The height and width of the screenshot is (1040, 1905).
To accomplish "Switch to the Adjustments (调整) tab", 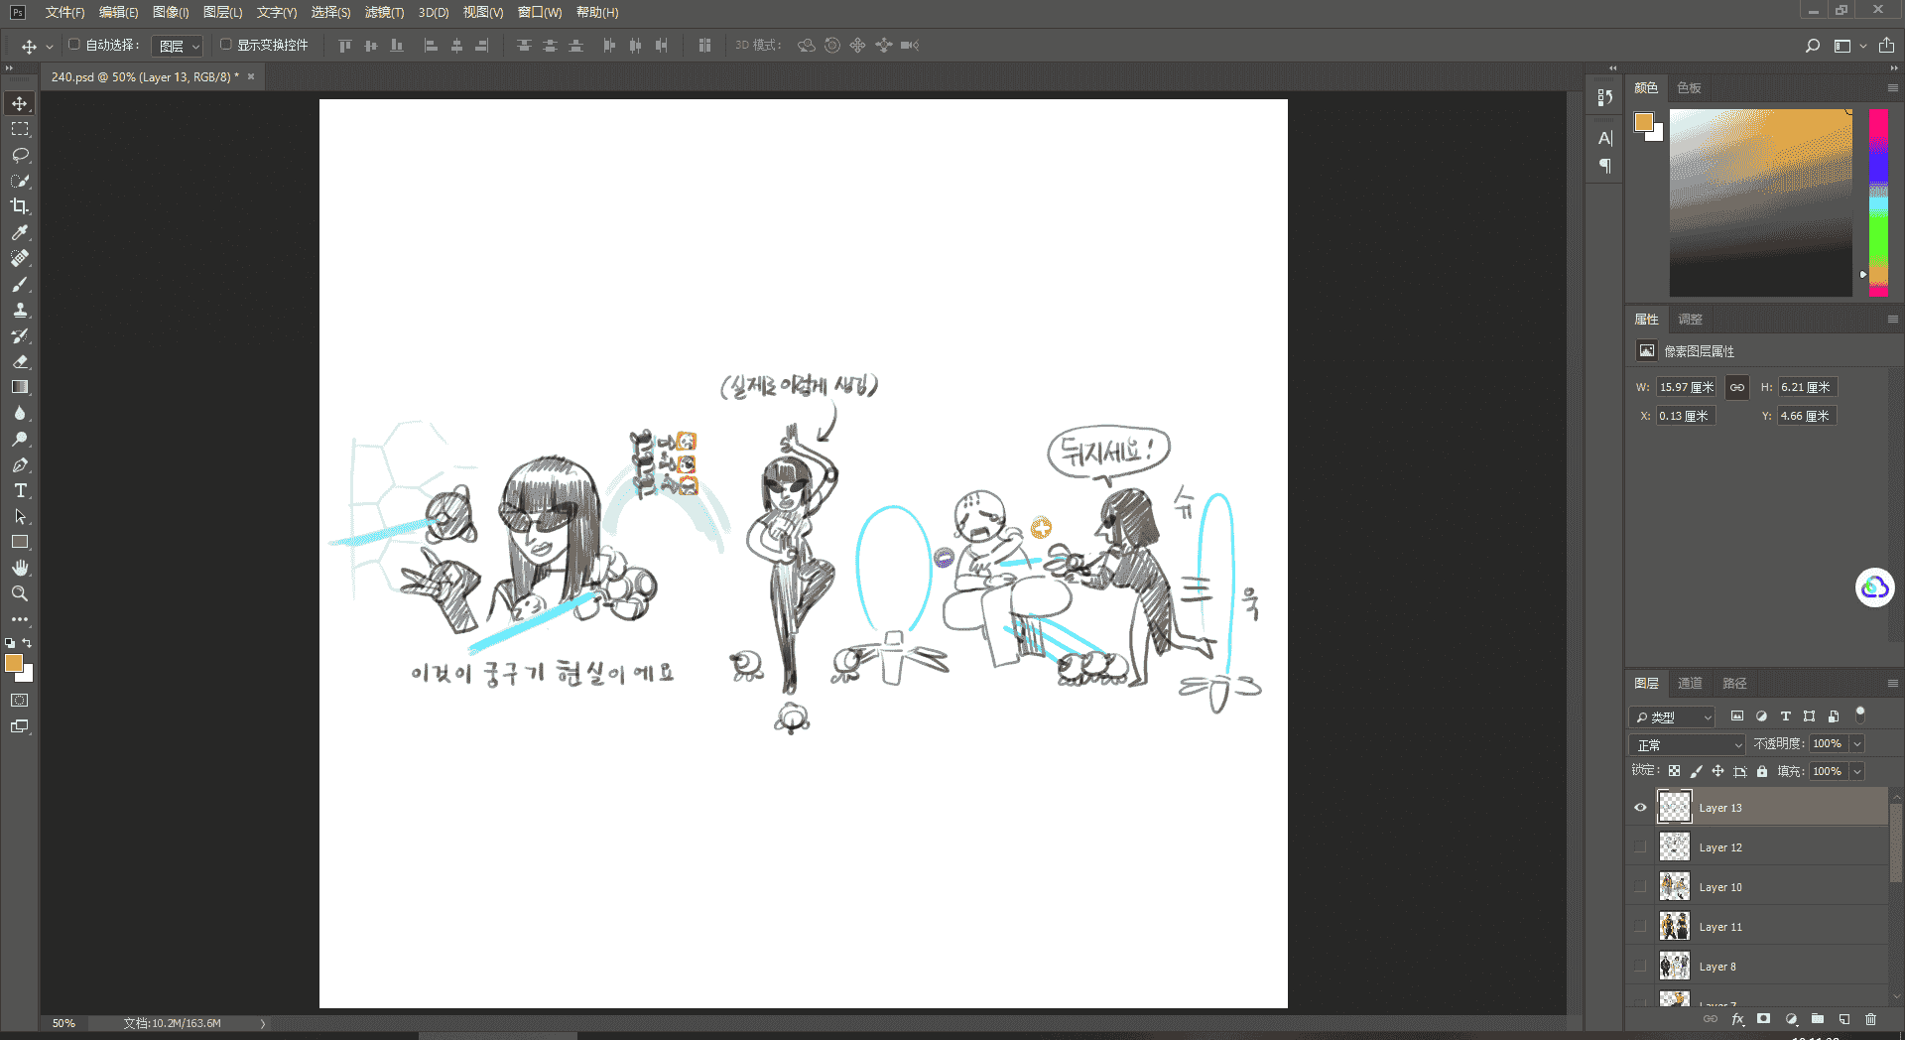I will 1690,319.
